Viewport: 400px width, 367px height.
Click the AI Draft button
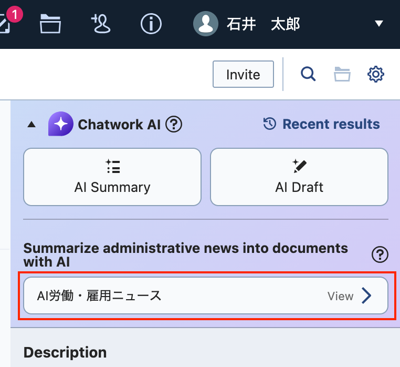(x=299, y=177)
